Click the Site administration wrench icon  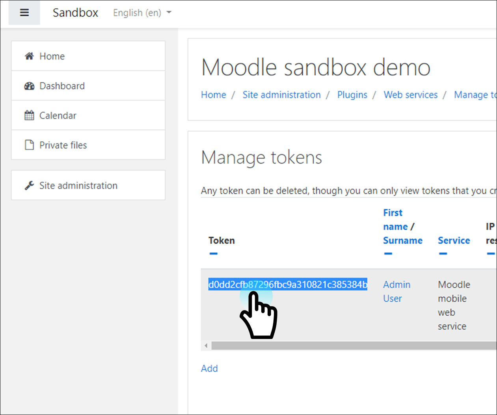[29, 185]
